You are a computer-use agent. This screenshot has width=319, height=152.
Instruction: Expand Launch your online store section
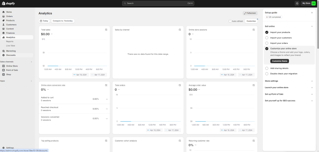(x=312, y=87)
